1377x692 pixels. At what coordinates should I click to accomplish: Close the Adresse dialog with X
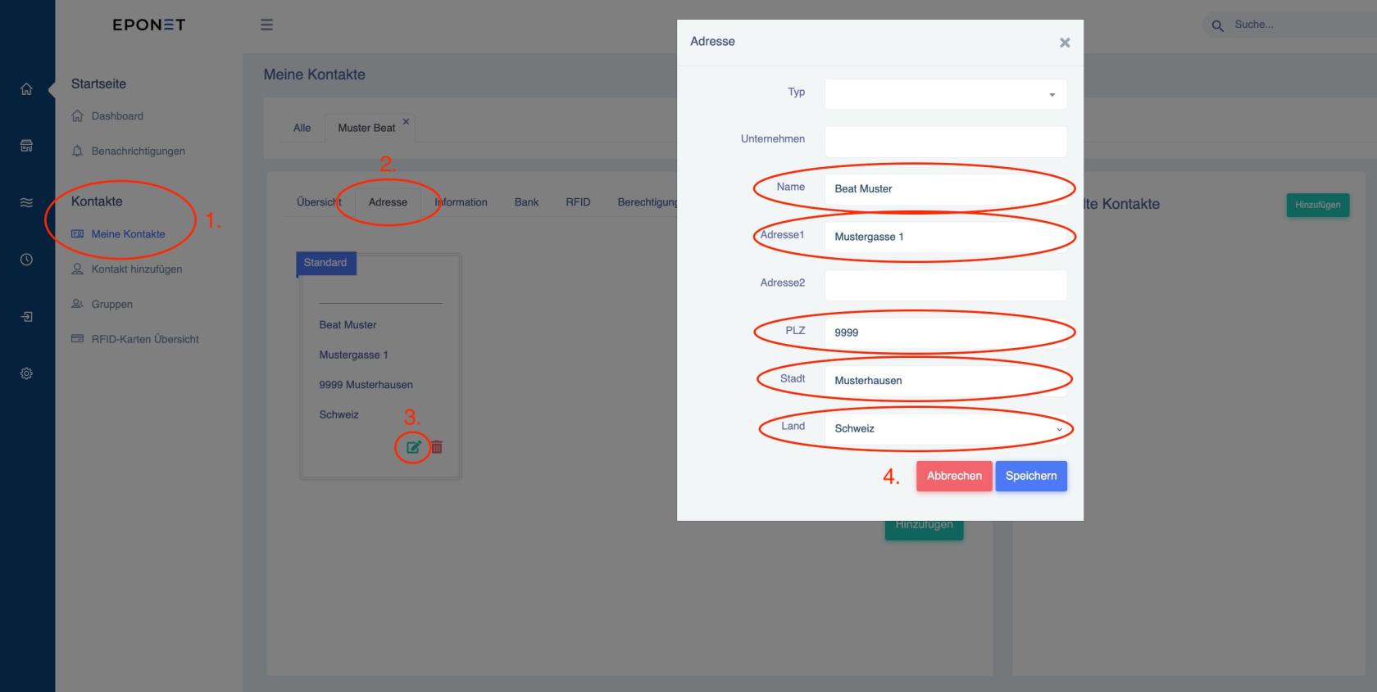pos(1065,43)
